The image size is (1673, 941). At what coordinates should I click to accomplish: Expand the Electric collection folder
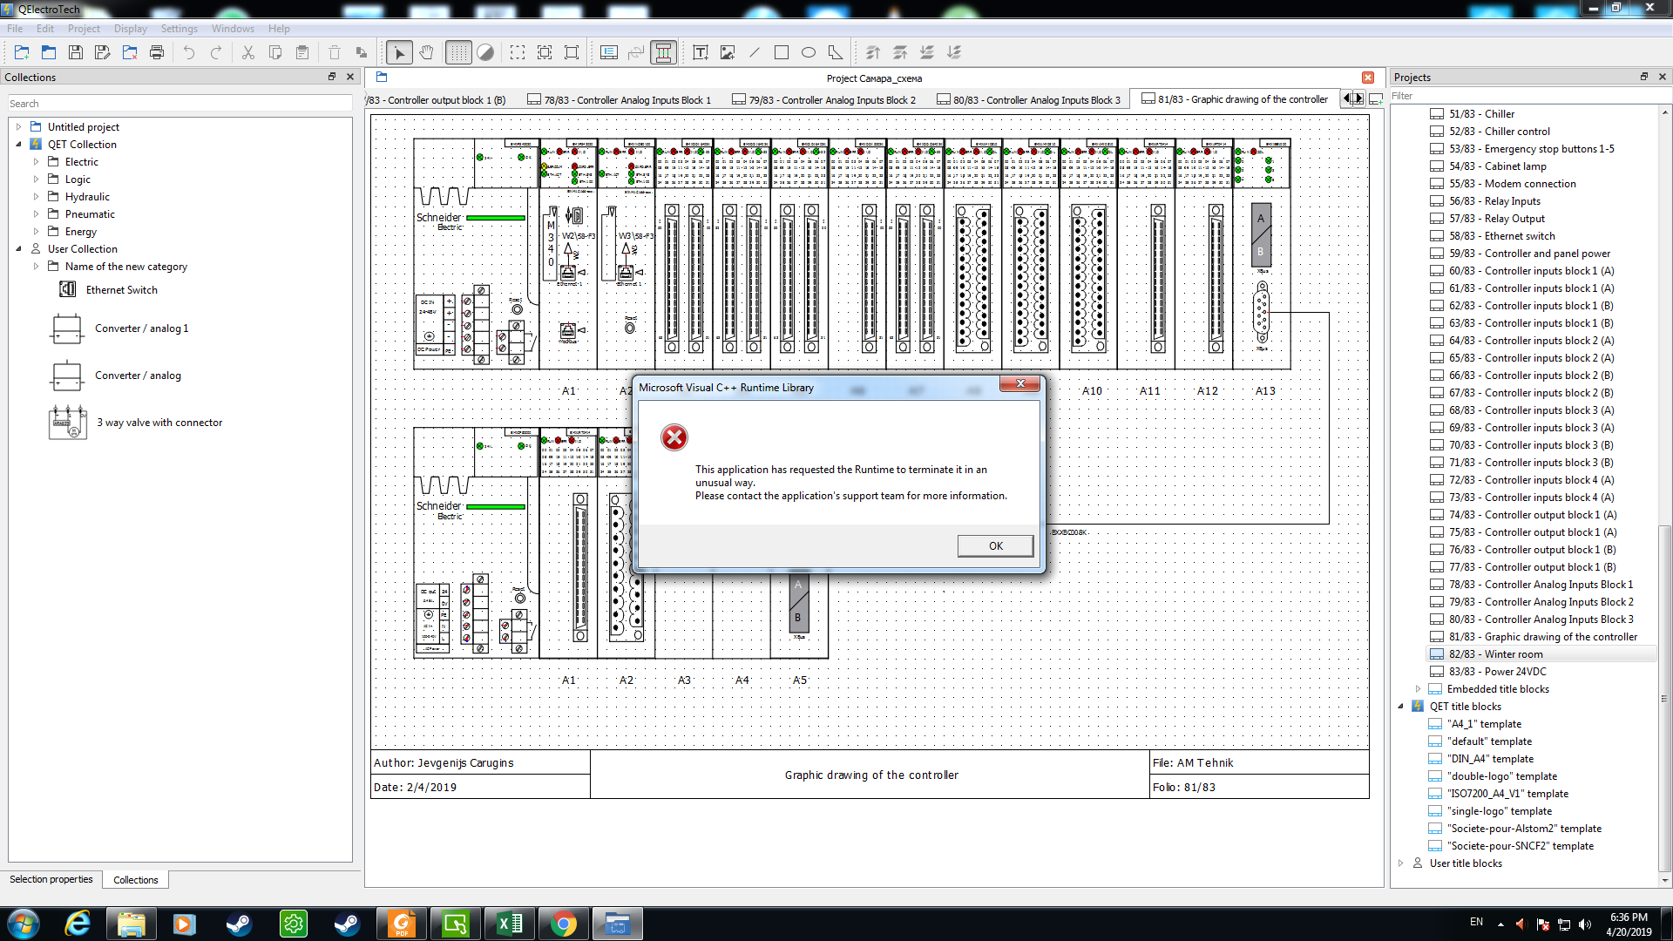(36, 162)
